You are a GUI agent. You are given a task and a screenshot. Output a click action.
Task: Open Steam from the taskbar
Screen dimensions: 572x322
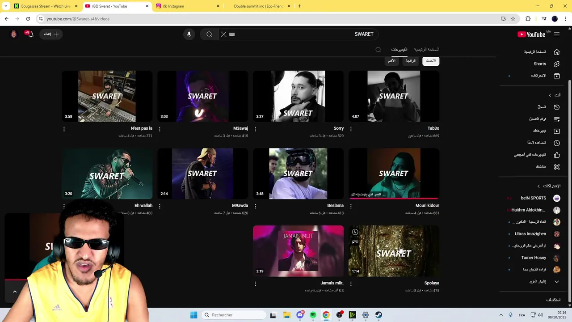(379, 315)
